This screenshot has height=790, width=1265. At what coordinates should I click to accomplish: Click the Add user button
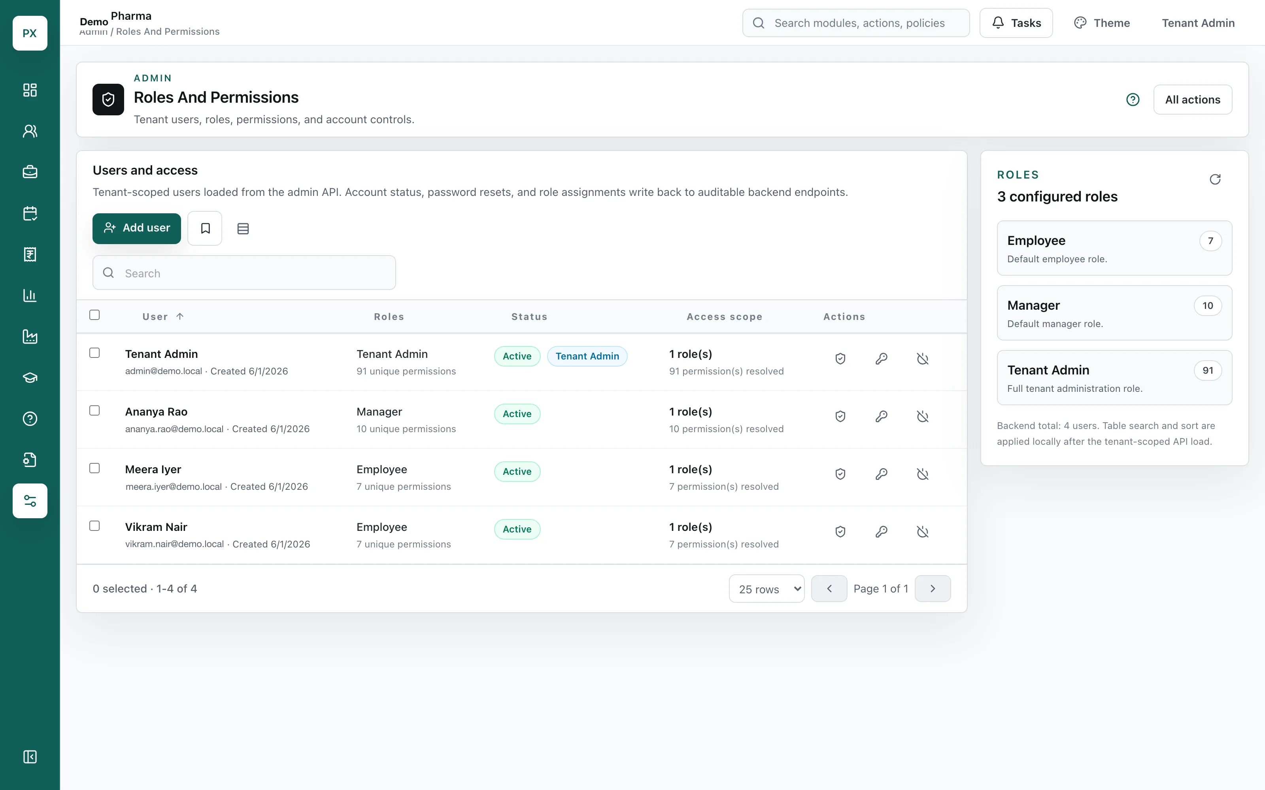tap(137, 228)
